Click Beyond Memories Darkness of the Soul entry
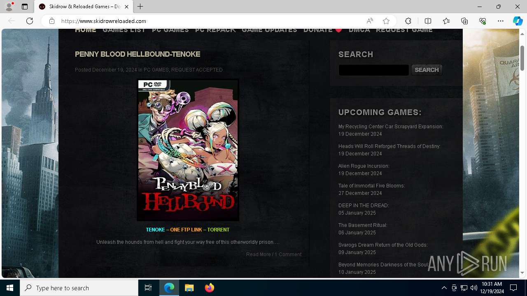Viewport: 527px width, 296px height. (384, 265)
